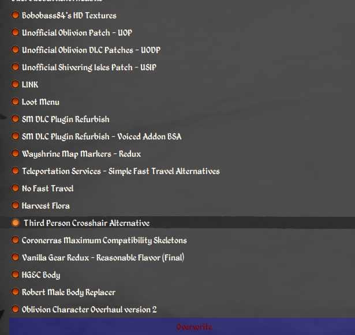Select Robert Male Body Replacer entry

pos(69,292)
